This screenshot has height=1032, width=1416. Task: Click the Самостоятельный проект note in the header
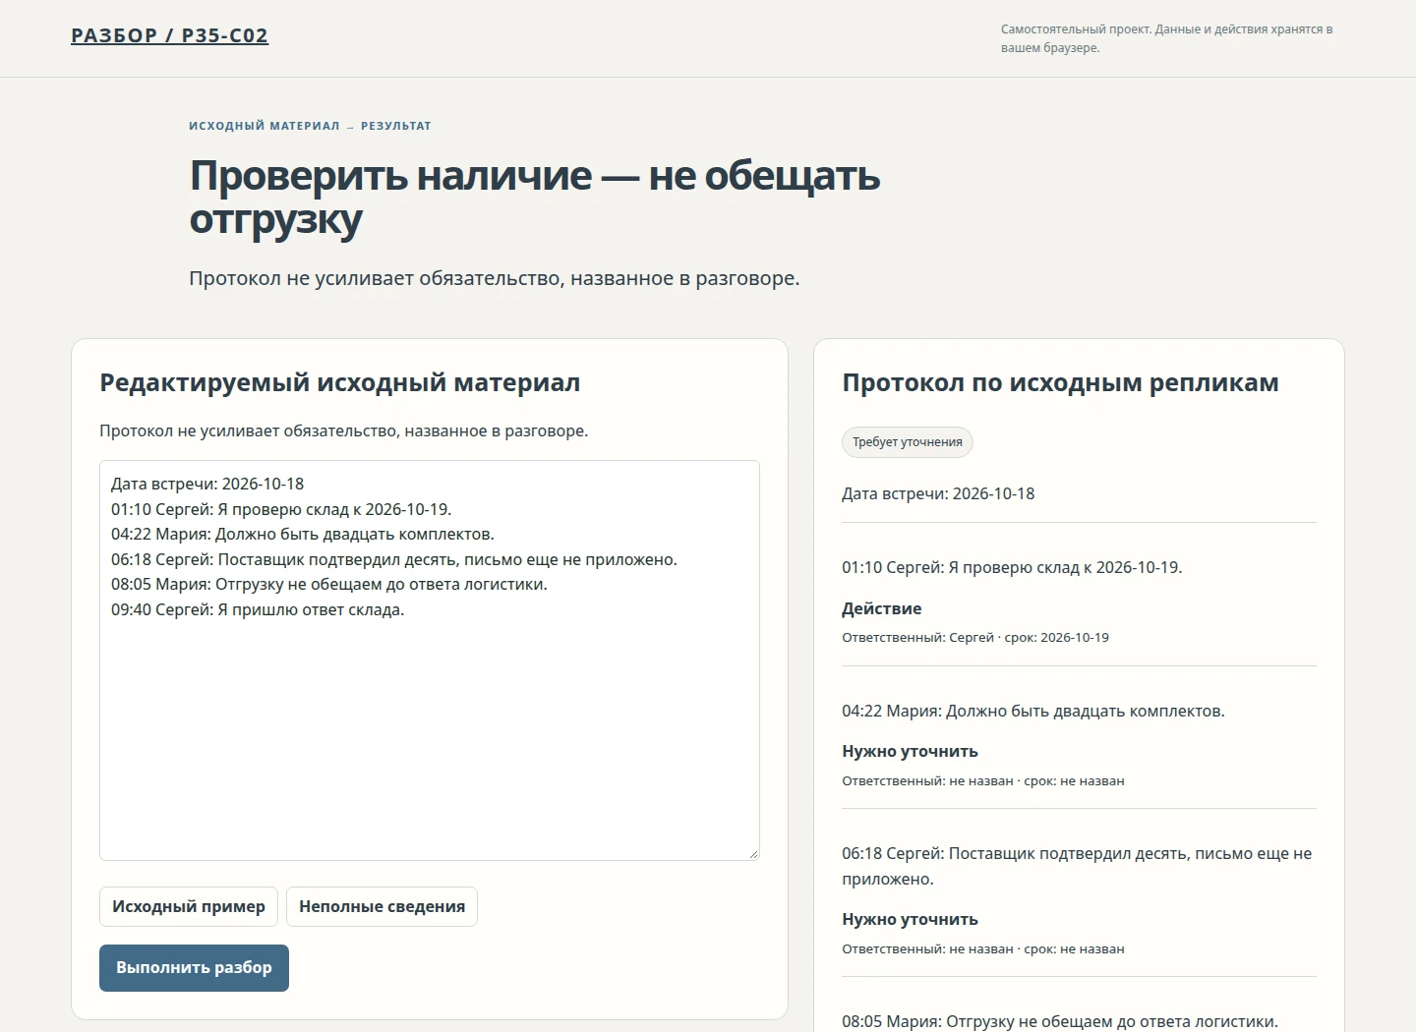pyautogui.click(x=1166, y=38)
